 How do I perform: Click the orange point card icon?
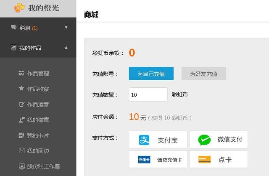point(204,160)
